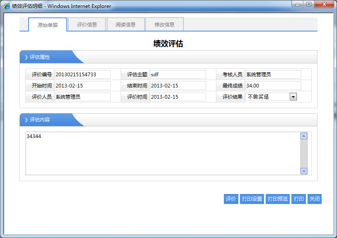Image resolution: width=337 pixels, height=238 pixels.
Task: Click the scroll down arrow in content box
Action: click(x=304, y=171)
